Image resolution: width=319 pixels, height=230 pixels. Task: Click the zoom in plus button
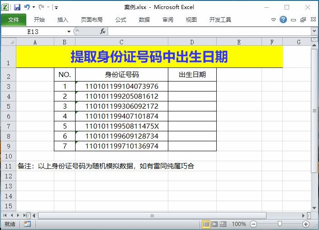point(306,224)
